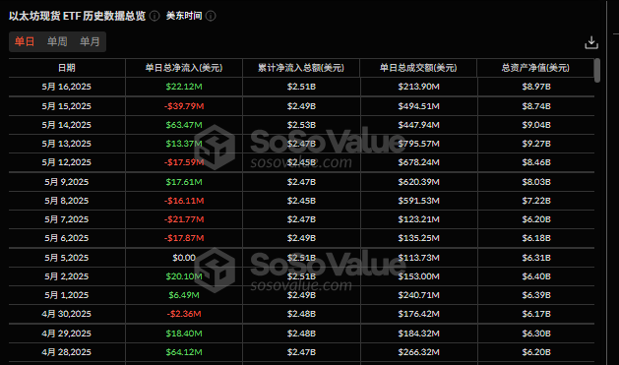Click the 累计净流入总额(美元) column header

click(x=301, y=68)
